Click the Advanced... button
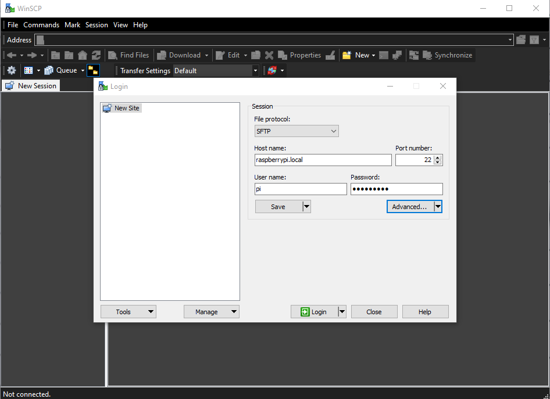Screen dimensions: 550x399 [x=410, y=207]
